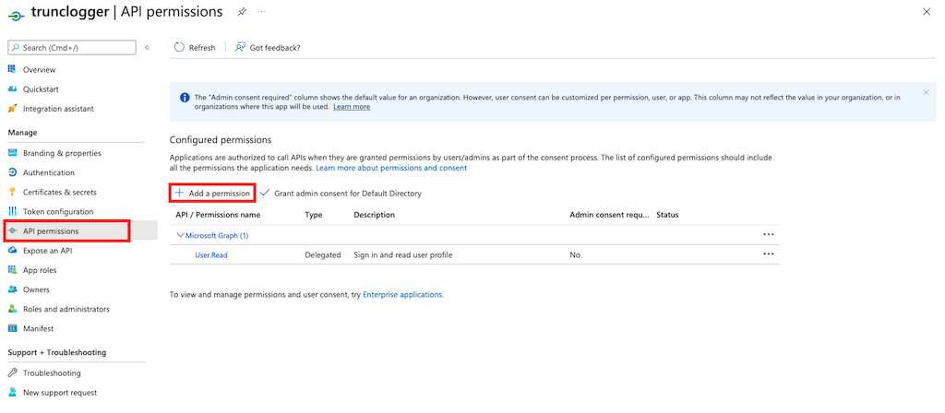Screen dimensions: 945x413
Task: Click Got feedback? button label
Action: [x=275, y=48]
